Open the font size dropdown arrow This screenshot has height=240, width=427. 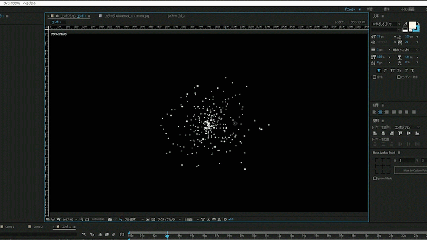[x=395, y=37]
